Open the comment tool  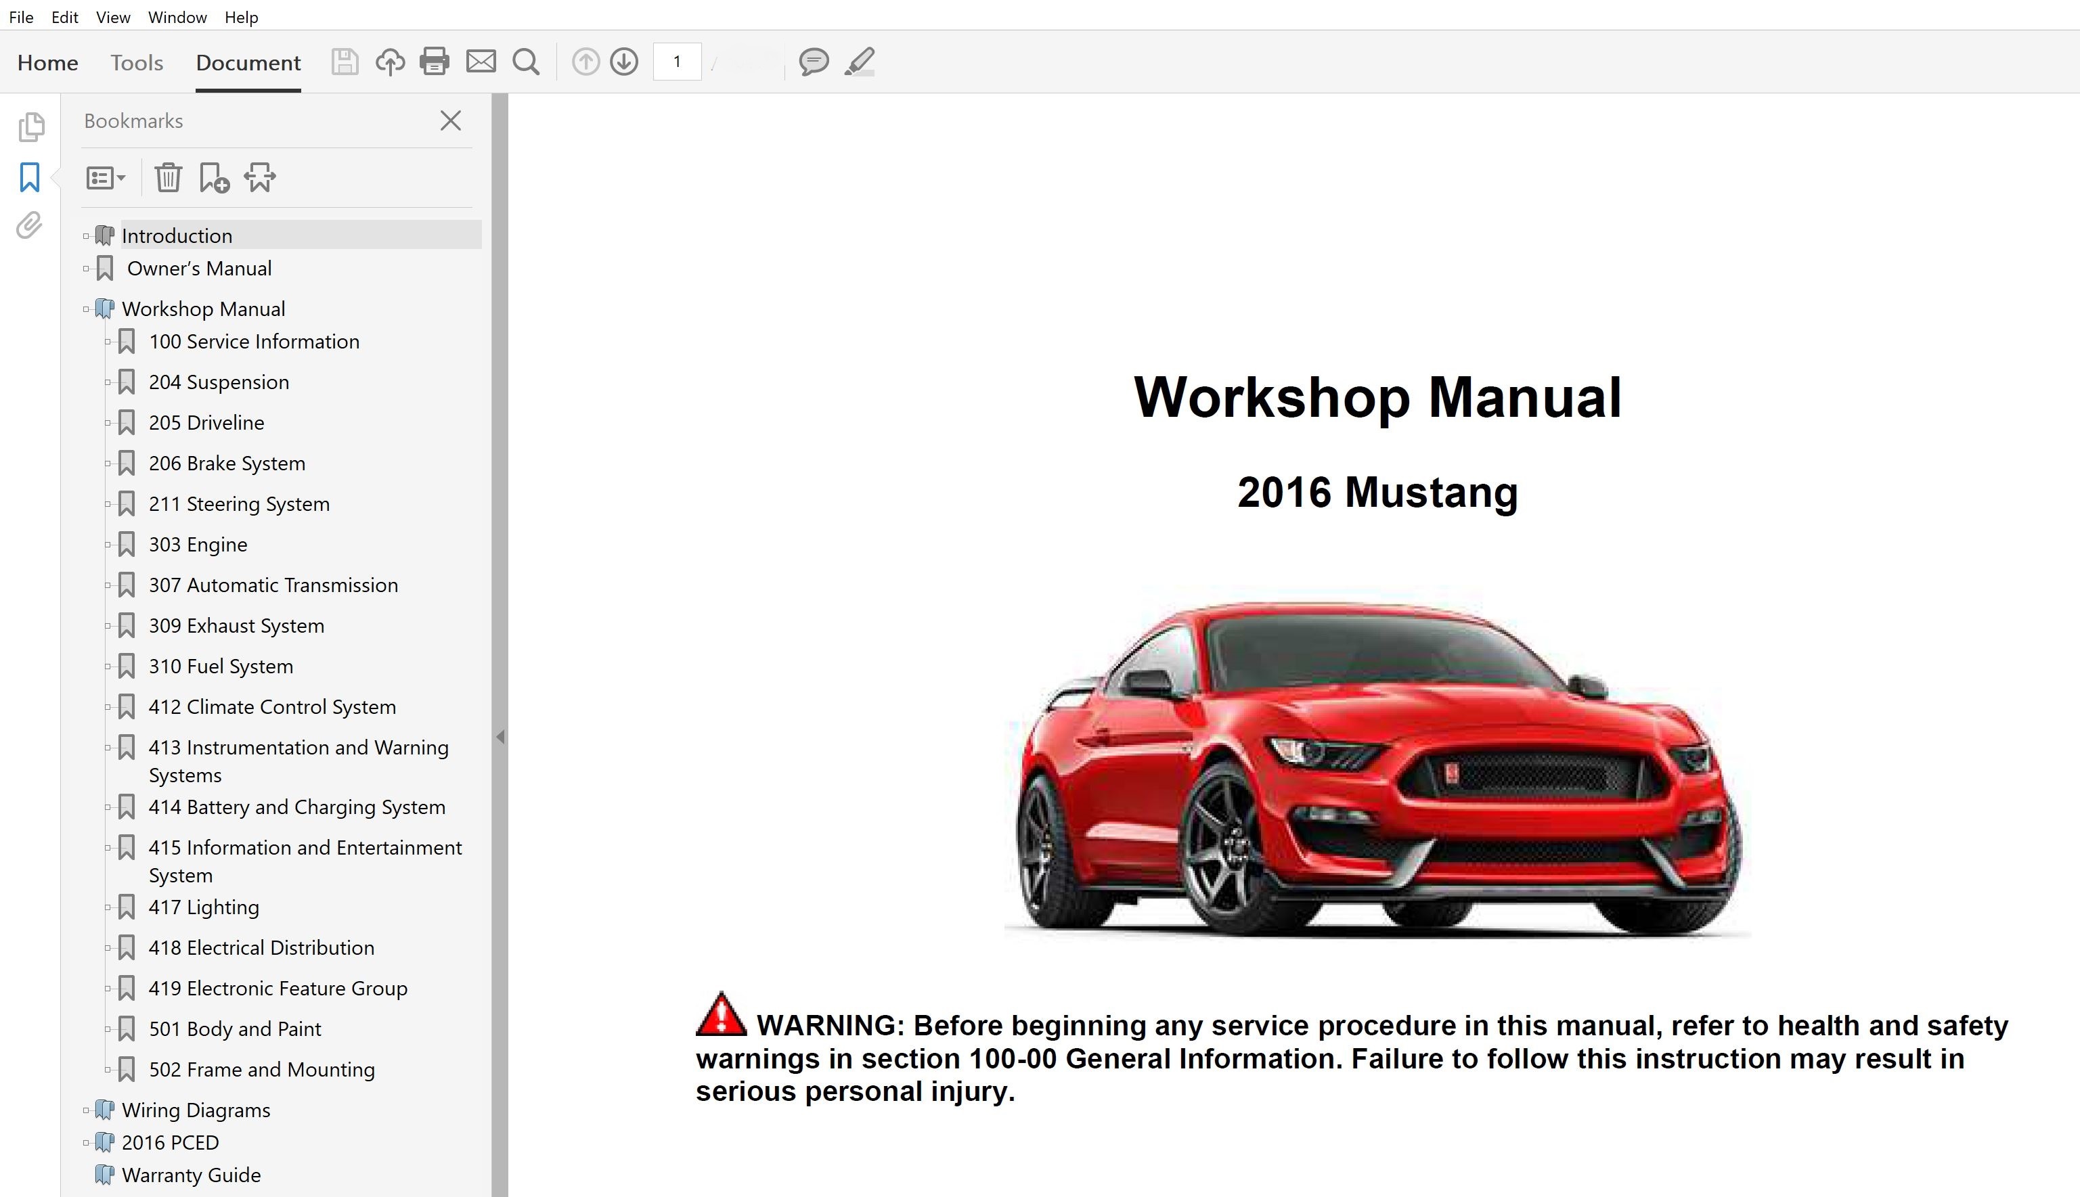pyautogui.click(x=813, y=62)
